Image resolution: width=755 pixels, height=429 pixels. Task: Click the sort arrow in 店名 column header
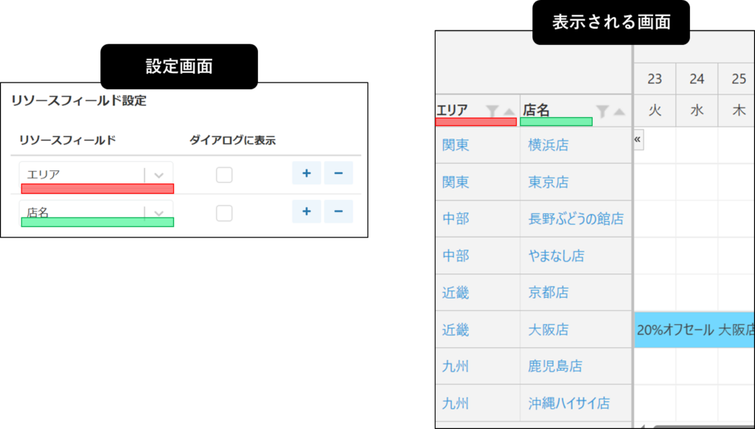619,111
